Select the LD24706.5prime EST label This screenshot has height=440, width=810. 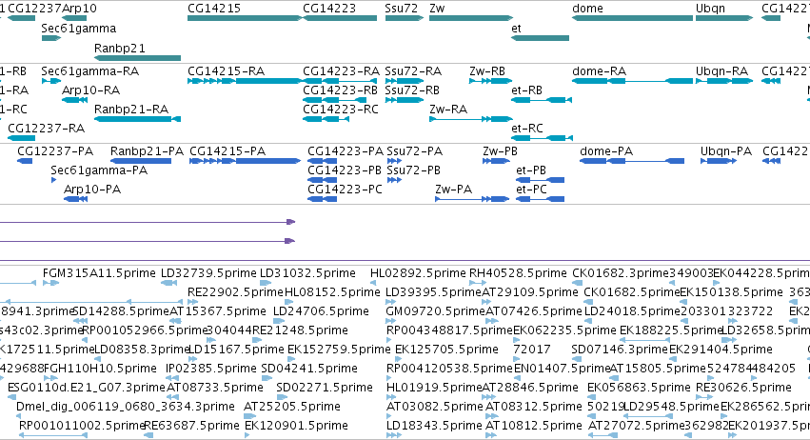click(321, 311)
